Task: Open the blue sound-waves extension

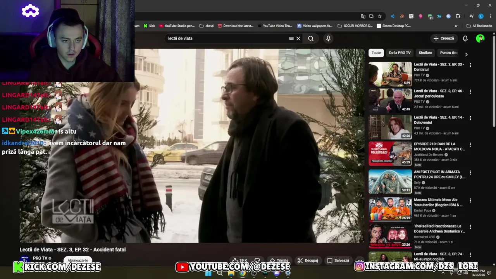Action: coord(393,16)
